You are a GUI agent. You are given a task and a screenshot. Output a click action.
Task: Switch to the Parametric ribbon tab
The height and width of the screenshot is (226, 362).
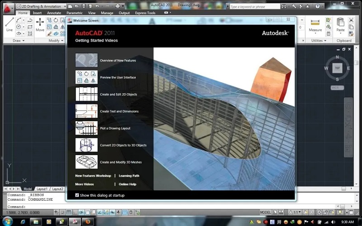pyautogui.click(x=74, y=13)
